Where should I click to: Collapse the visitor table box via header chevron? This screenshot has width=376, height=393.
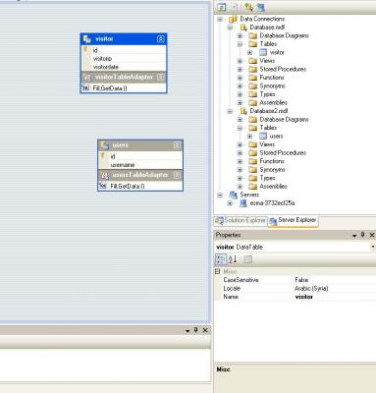161,39
